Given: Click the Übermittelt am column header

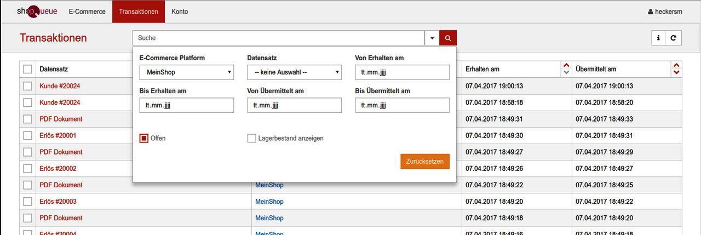Looking at the screenshot, I should point(596,69).
